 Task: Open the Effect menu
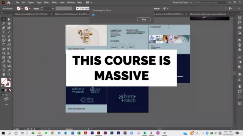point(55,3)
